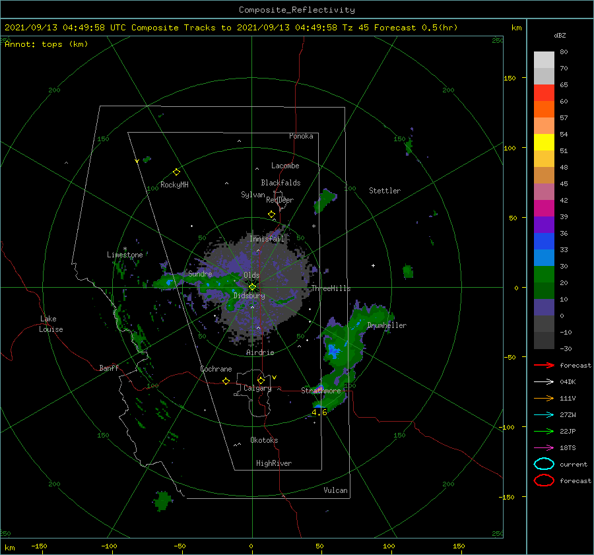Image resolution: width=594 pixels, height=555 pixels.
Task: Click the bright yellow swatch between 54 and 51
Action: point(544,142)
